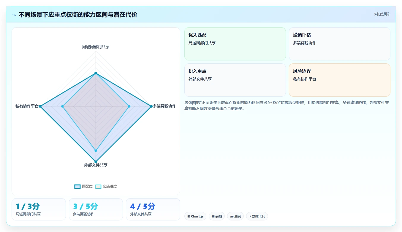Click the 实施难度 point on the 私有协作平台 axis
Image resolution: width=402 pixels, height=232 pixels.
62,106
